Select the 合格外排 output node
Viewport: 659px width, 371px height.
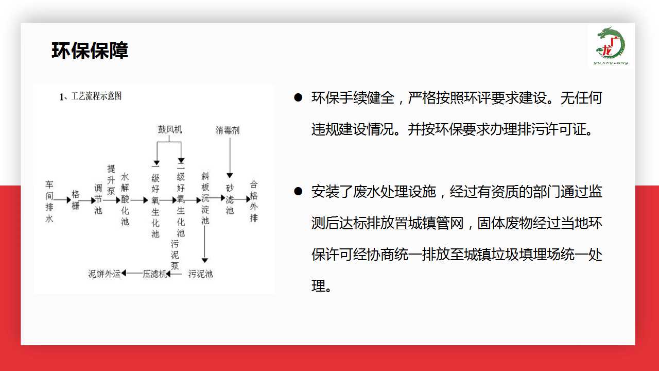point(253,200)
